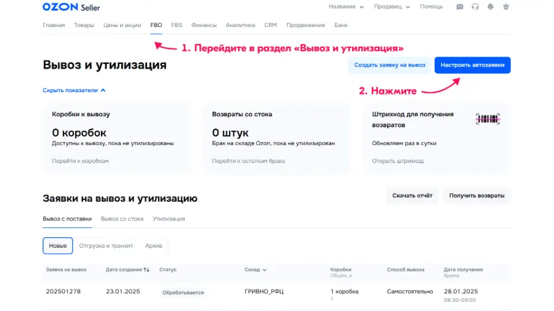Click the Обрабатывается status badge
This screenshot has width=554, height=311.
click(x=183, y=293)
